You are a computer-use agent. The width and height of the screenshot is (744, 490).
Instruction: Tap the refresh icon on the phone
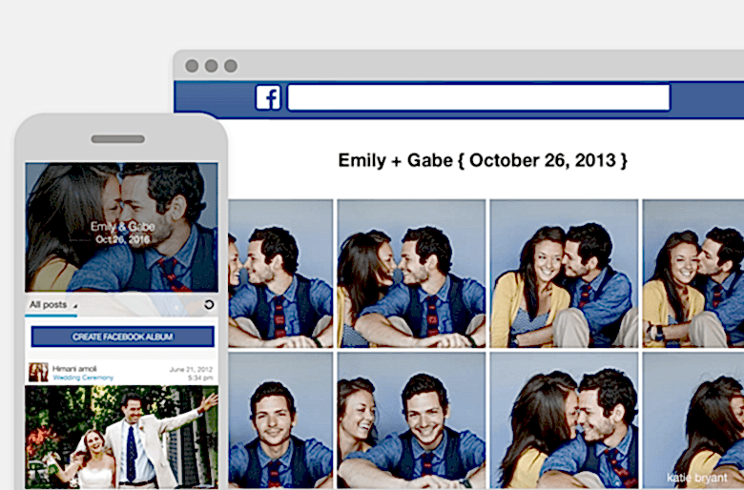tap(209, 304)
